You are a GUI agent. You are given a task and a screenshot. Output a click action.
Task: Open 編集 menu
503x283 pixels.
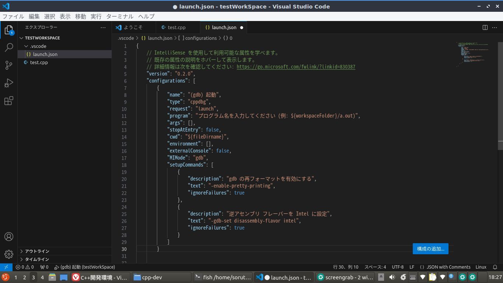point(34,17)
